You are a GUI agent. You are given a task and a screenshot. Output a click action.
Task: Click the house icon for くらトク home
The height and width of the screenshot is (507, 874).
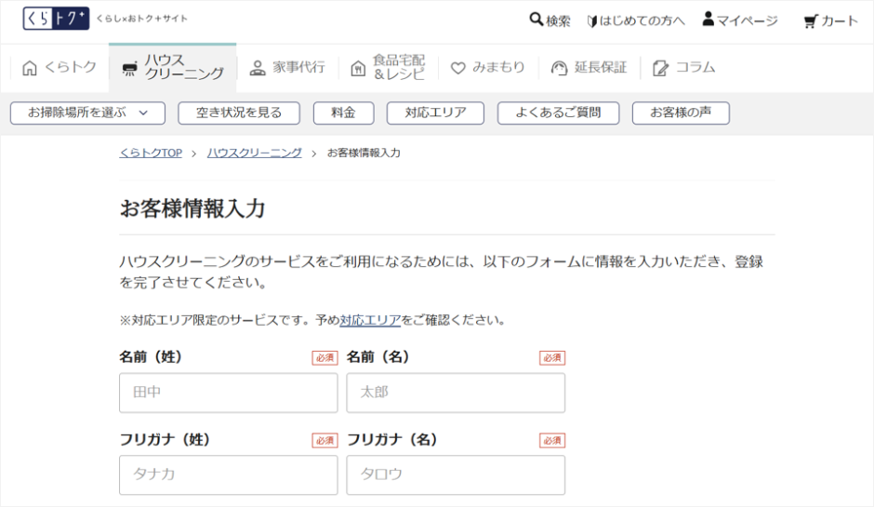[30, 68]
